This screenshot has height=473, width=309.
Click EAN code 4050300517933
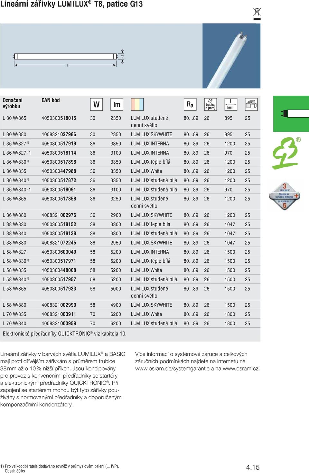59,289
